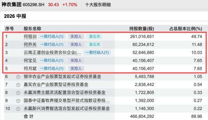Sort by 持股数量(股) column header
208x120 pixels.
tap(142, 28)
